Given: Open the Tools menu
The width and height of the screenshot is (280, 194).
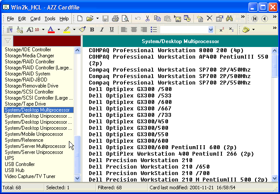Looking at the screenshot, I should click(x=50, y=19).
